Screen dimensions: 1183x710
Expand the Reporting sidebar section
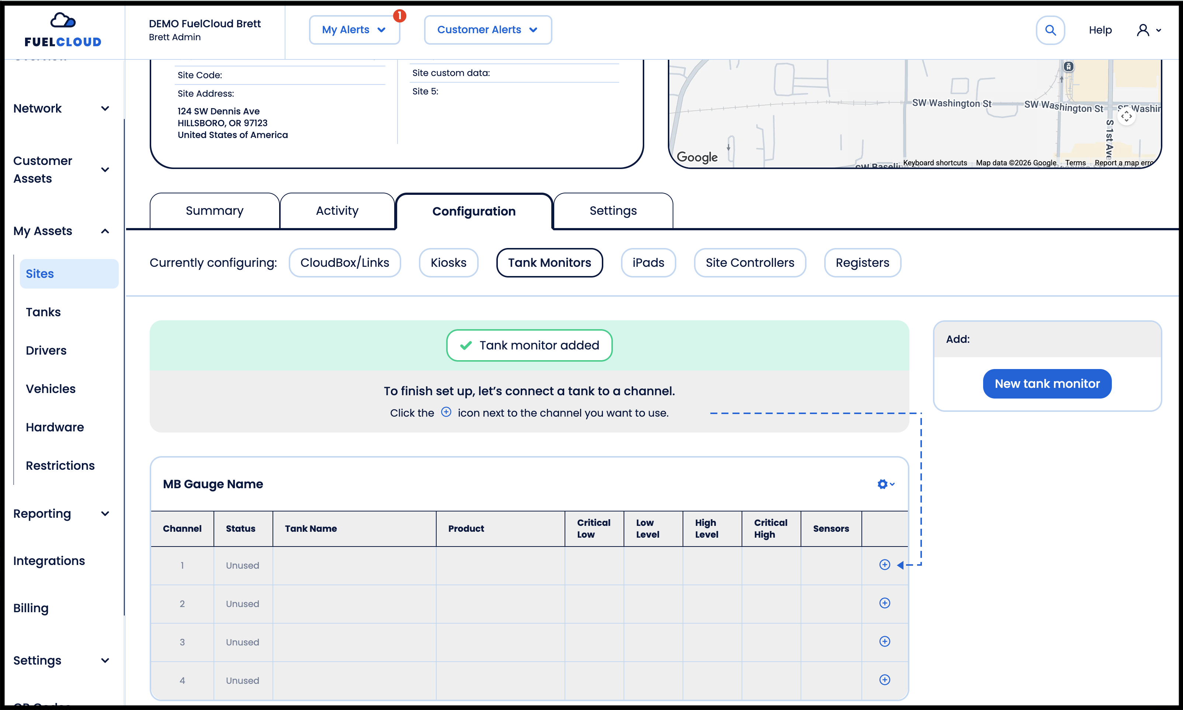tap(61, 514)
